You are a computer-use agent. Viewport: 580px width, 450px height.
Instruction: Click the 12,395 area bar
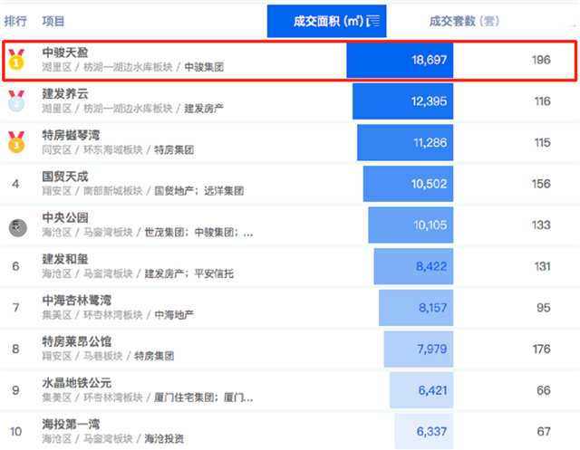tap(402, 101)
